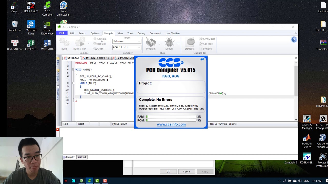Switch to the Document ribbon tab
Screen dimensions: 328x184
[155, 33]
